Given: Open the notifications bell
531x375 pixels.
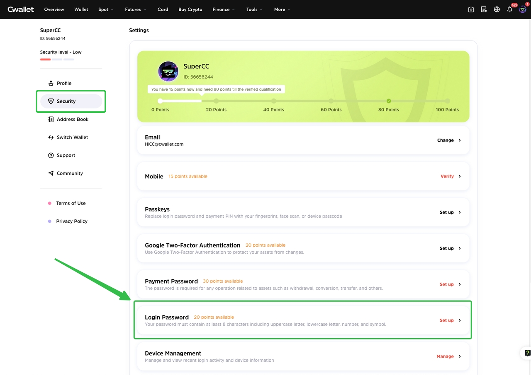Looking at the screenshot, I should (x=510, y=10).
